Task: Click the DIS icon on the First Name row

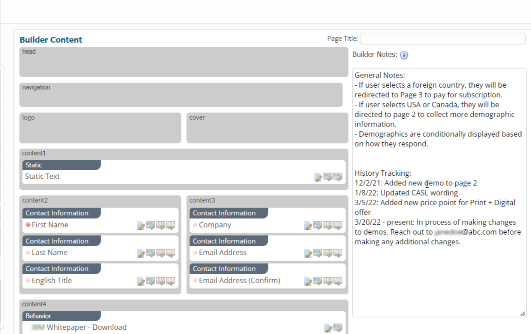Action: pos(150,225)
